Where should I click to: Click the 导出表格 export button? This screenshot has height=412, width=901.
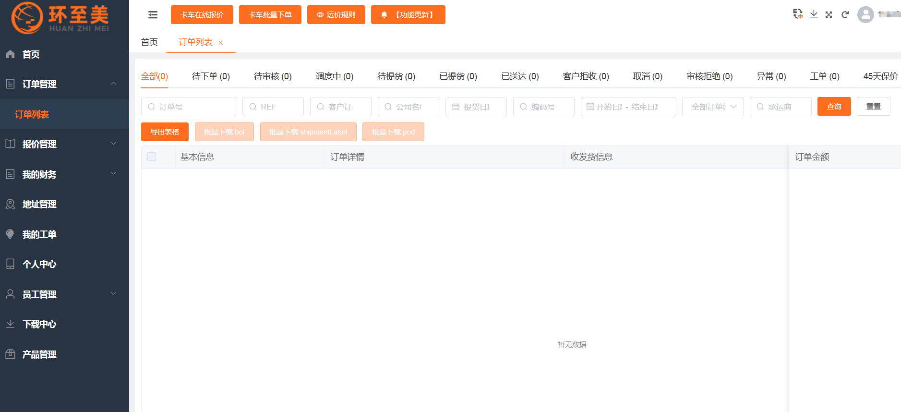tap(165, 132)
